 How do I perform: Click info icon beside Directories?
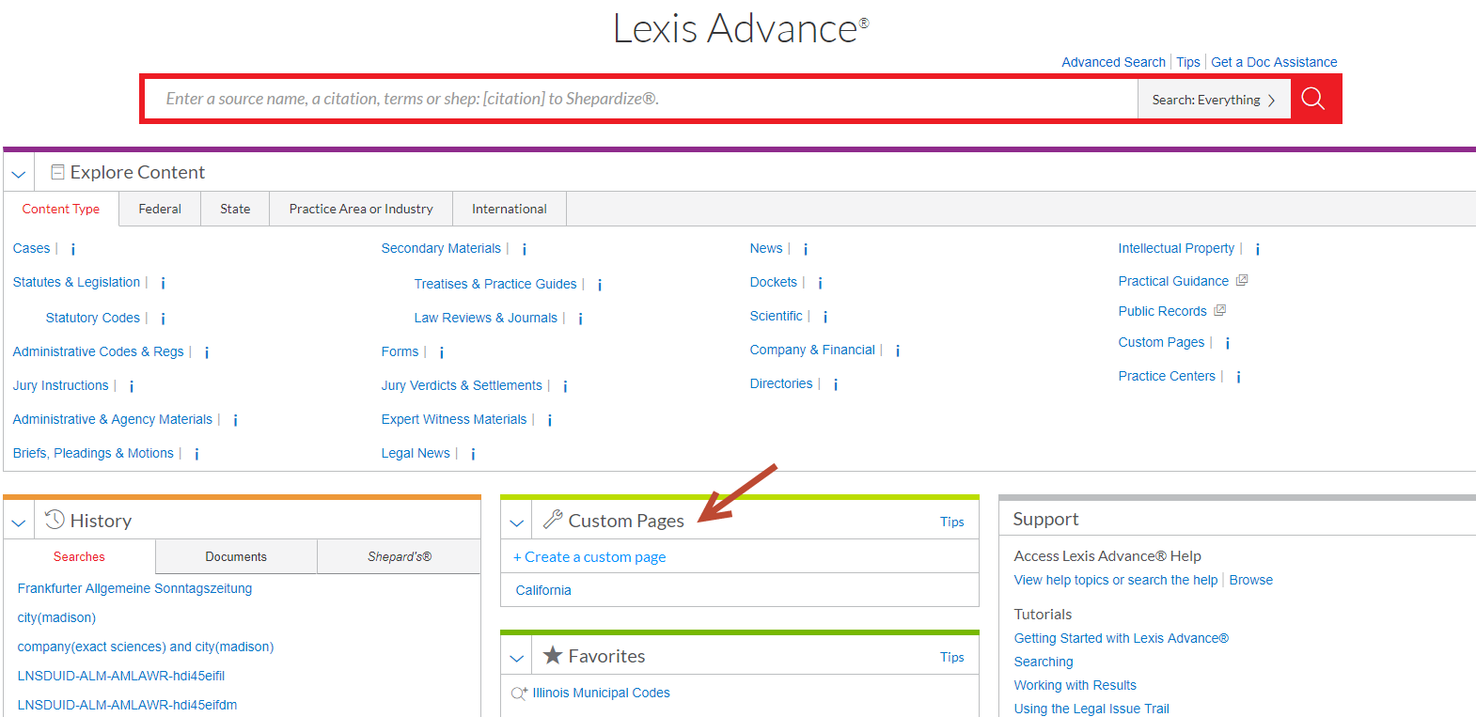click(x=836, y=384)
